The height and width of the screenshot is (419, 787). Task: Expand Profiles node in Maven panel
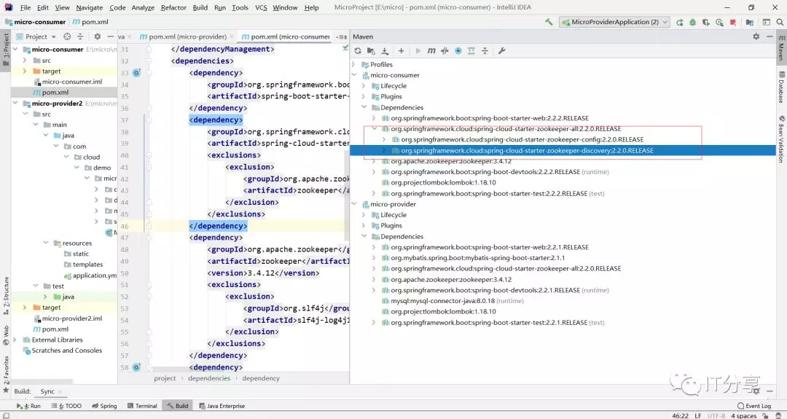click(x=354, y=64)
